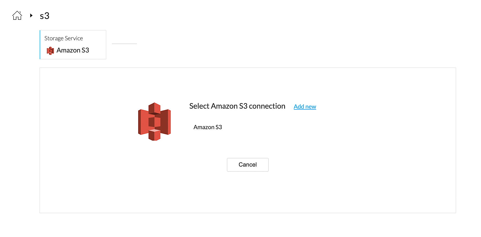Click the blue accent bar on step card
481x237 pixels.
pyautogui.click(x=40, y=45)
